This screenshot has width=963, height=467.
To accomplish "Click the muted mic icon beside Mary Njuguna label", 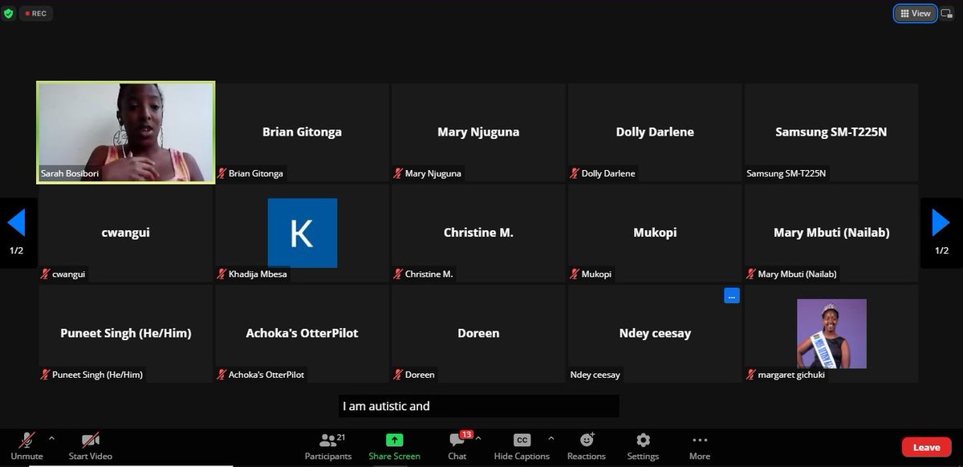I will (398, 173).
